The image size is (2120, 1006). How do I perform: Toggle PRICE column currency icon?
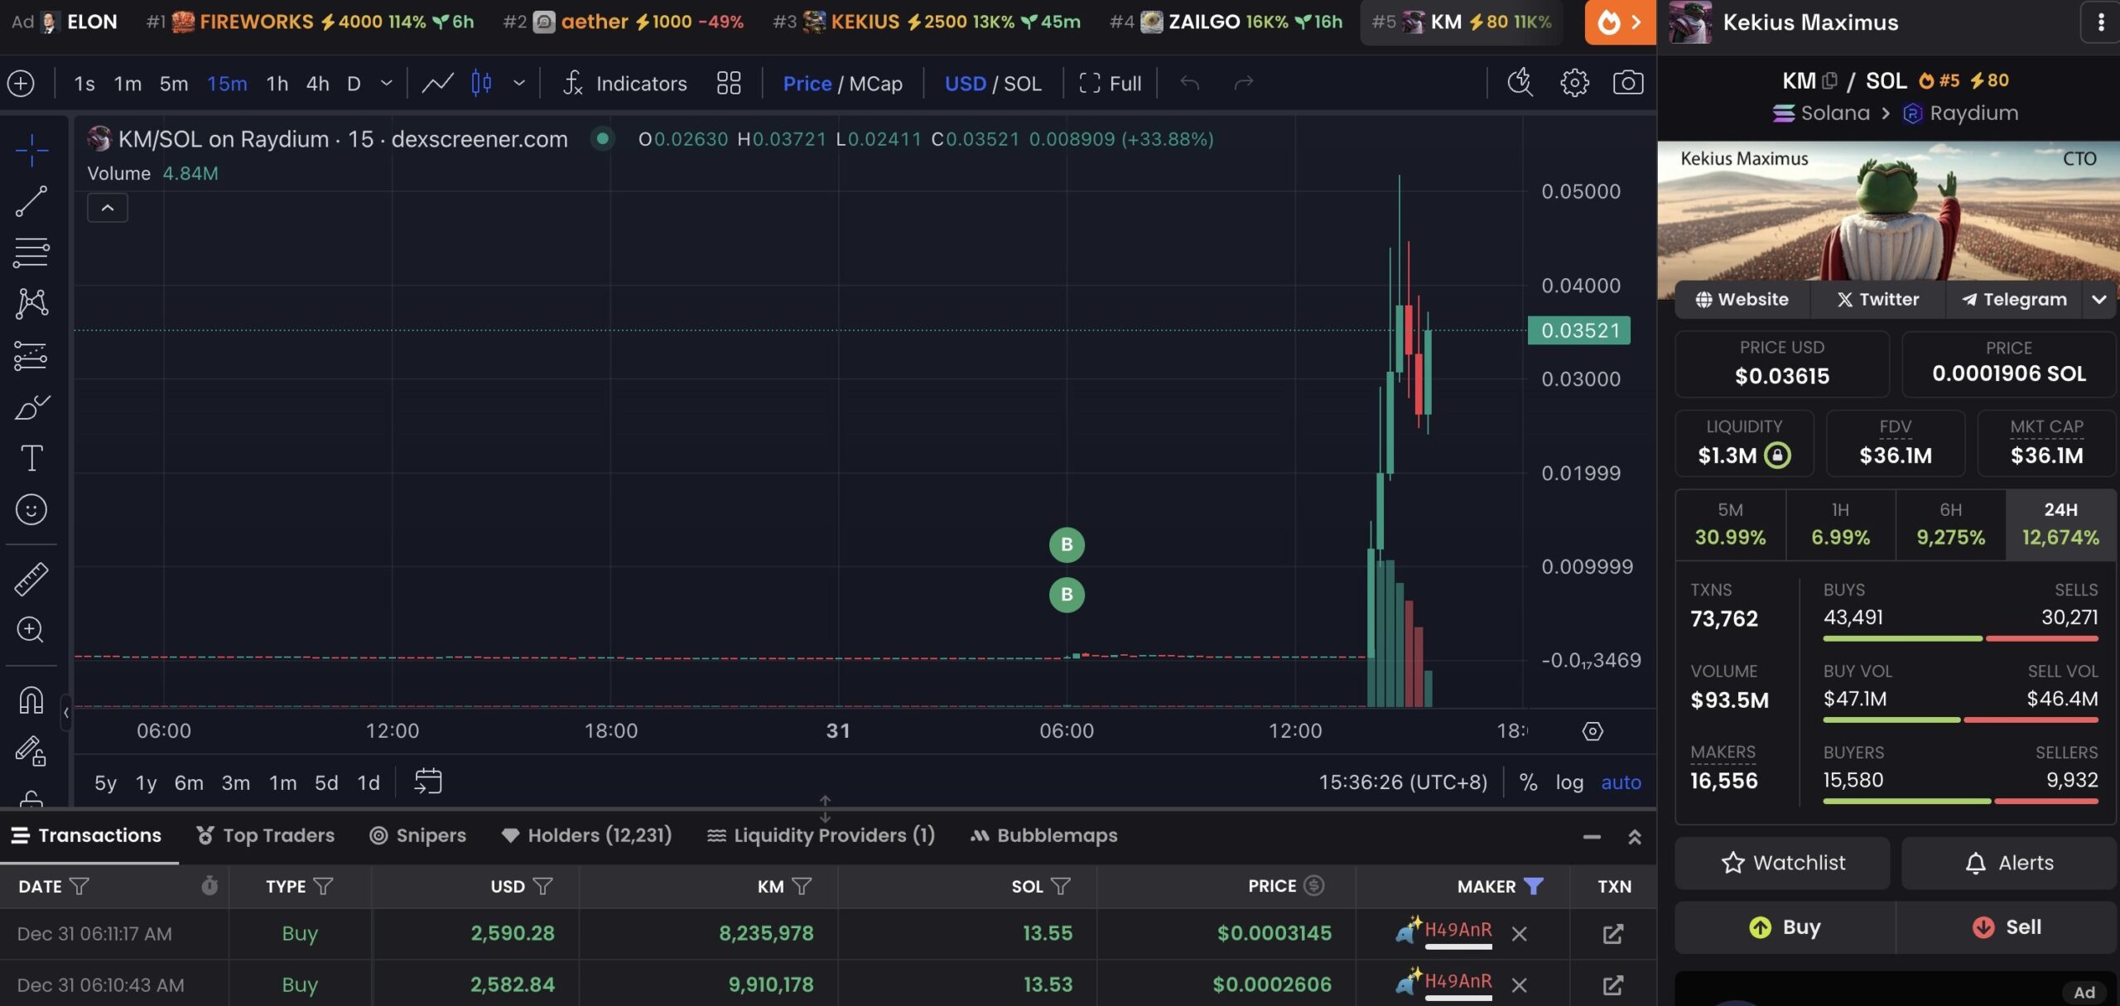[x=1313, y=886]
